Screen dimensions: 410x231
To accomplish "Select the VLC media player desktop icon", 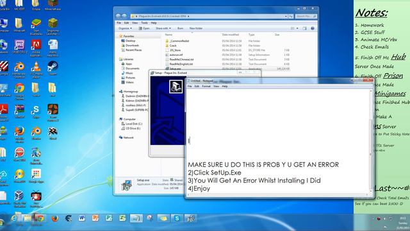I will click(36, 70).
